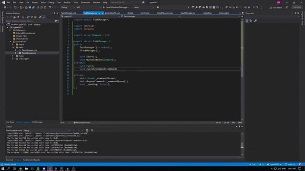The width and height of the screenshot is (305, 171).
Task: Toggle pin on the active TaskManager.ixx tab
Action: (100, 13)
